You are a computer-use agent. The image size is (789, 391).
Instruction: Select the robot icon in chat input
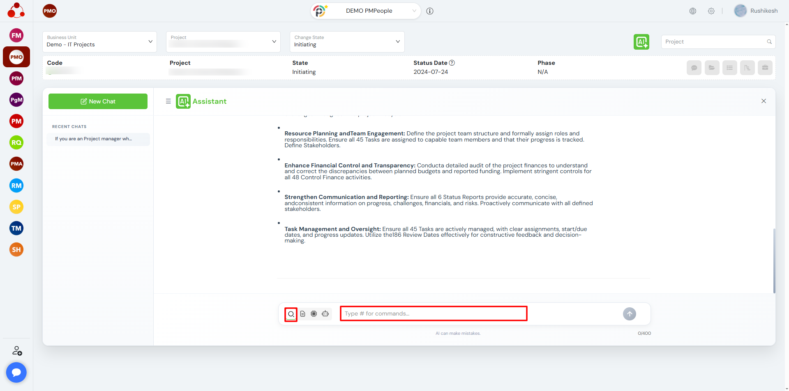click(325, 314)
